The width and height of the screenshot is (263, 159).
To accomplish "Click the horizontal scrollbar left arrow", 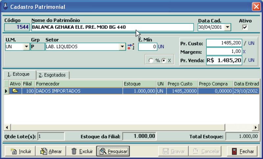I will click(x=7, y=128).
